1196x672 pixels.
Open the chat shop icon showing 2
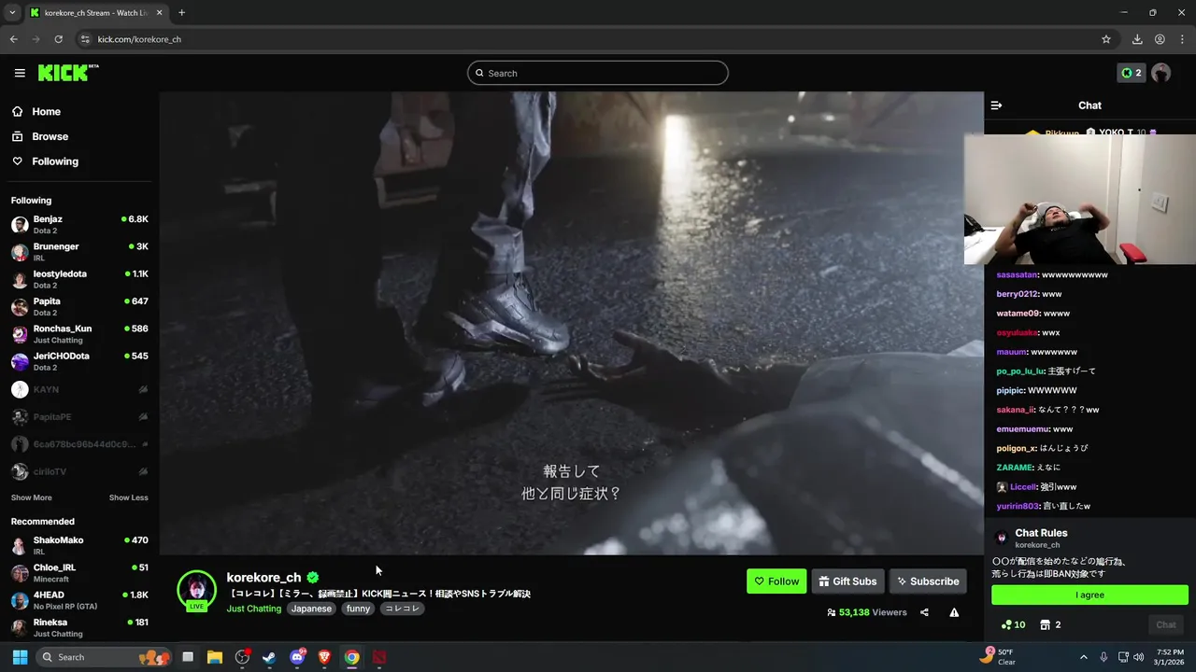point(1050,624)
